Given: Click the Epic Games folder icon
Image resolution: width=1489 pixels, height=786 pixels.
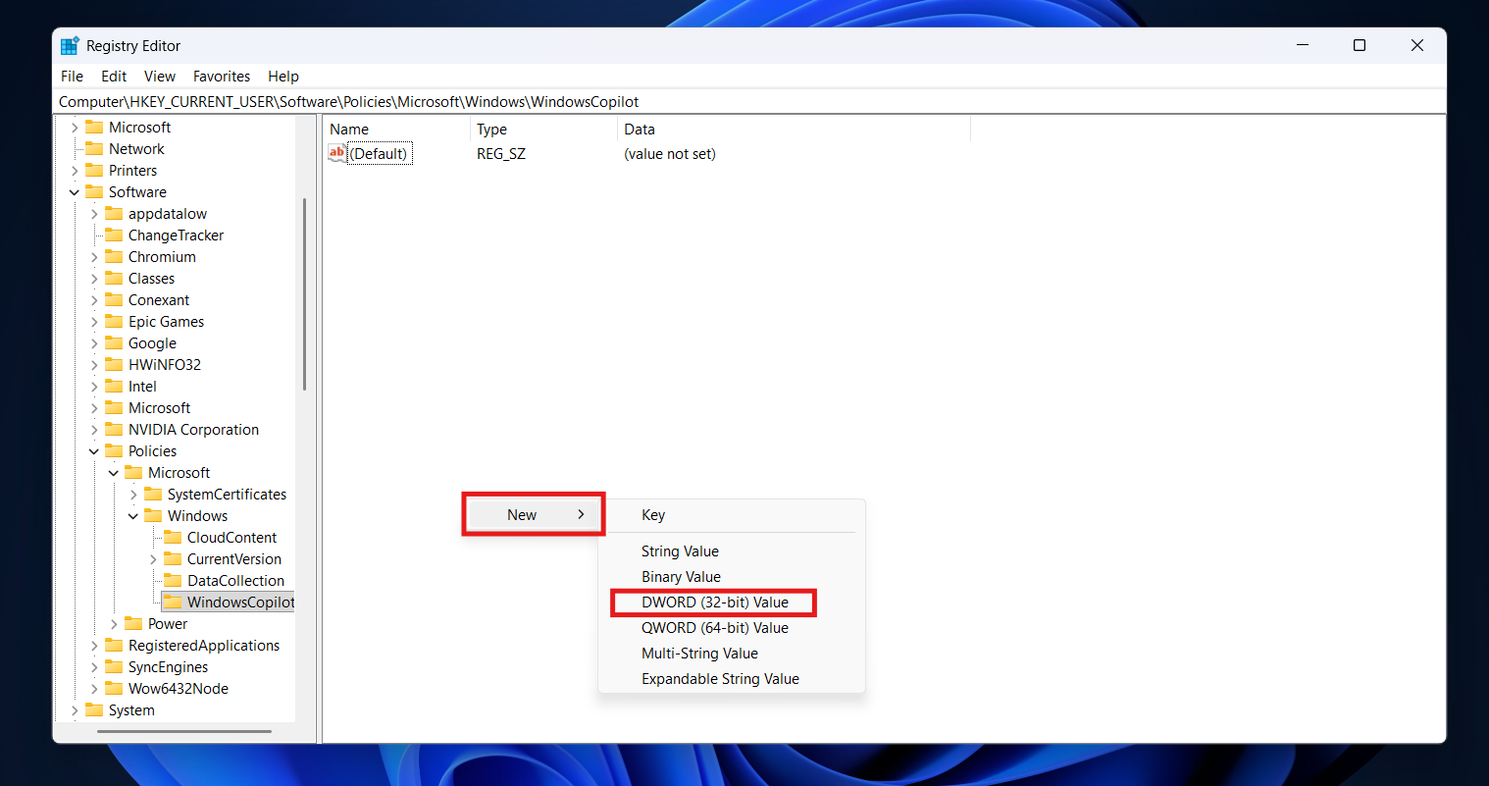Looking at the screenshot, I should pos(114,322).
